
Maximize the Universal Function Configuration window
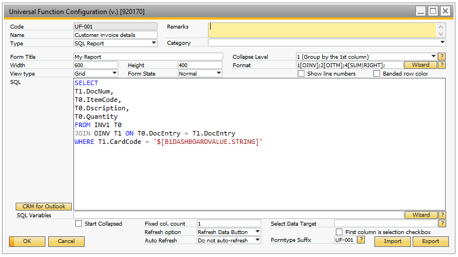click(433, 11)
